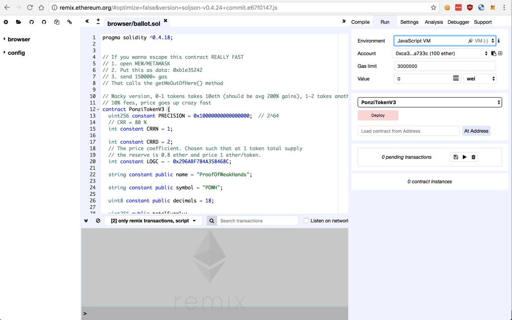
Task: Select the browser/ballot.sol editor tab
Action: pos(134,24)
